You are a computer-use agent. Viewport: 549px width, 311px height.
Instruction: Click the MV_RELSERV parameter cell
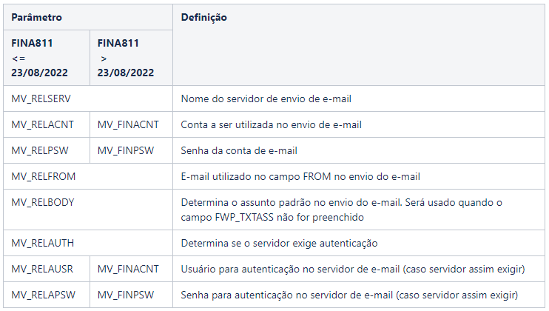click(x=88, y=98)
